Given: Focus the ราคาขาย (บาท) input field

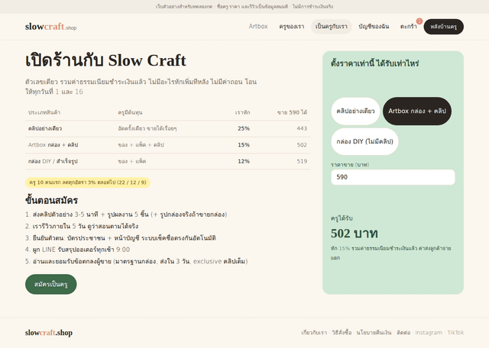Looking at the screenshot, I should coord(393,177).
